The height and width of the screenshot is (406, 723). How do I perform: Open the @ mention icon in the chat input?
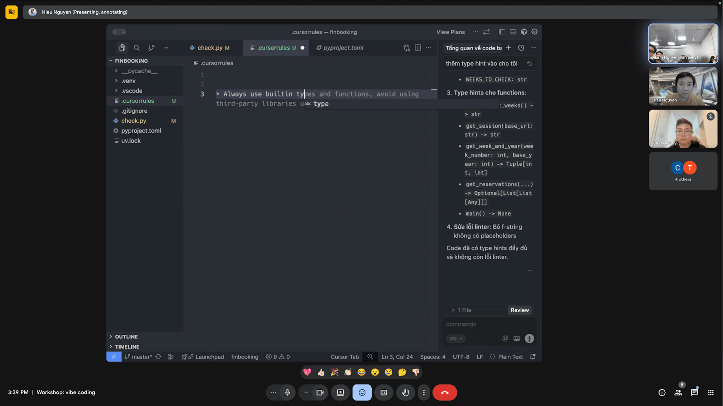pos(505,338)
